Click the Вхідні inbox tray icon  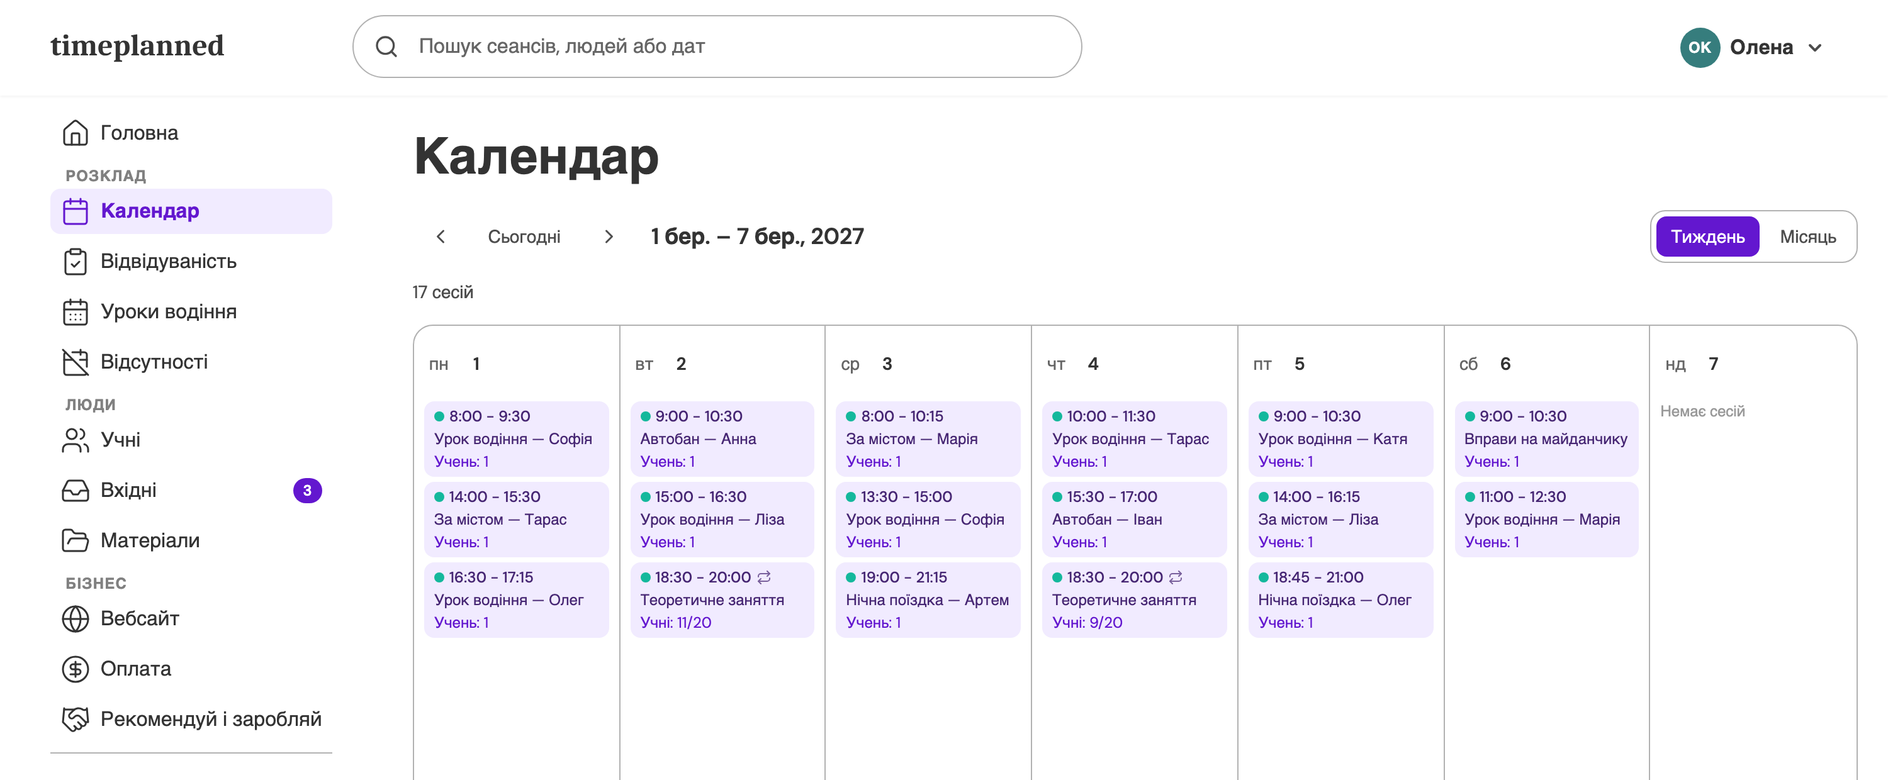[76, 491]
